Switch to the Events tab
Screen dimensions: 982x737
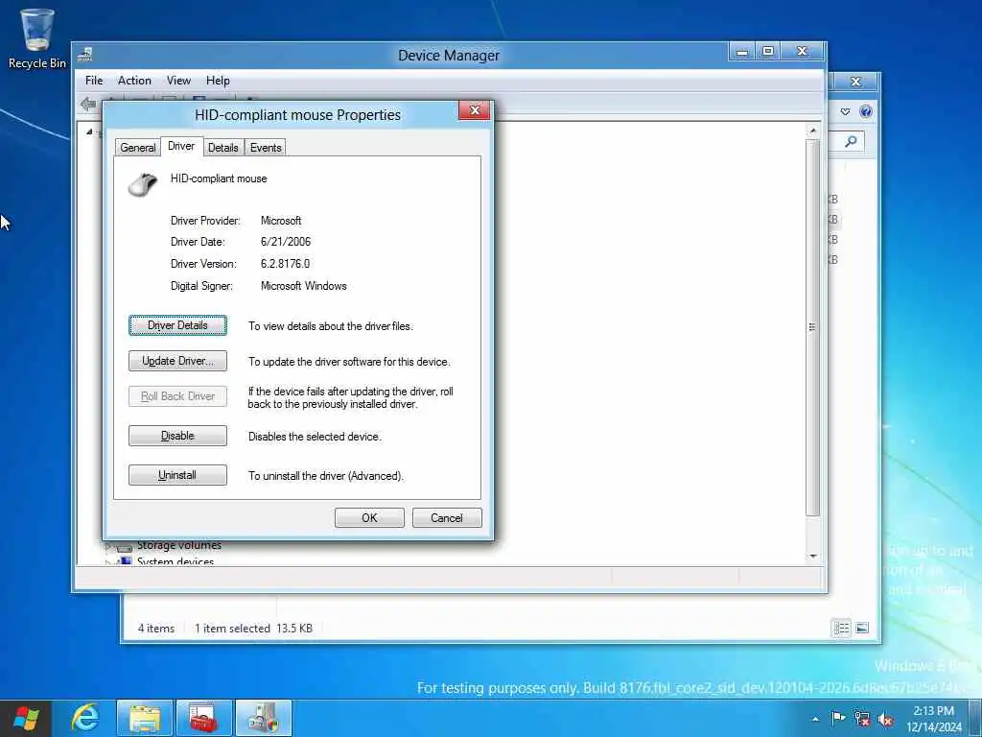[x=266, y=147]
